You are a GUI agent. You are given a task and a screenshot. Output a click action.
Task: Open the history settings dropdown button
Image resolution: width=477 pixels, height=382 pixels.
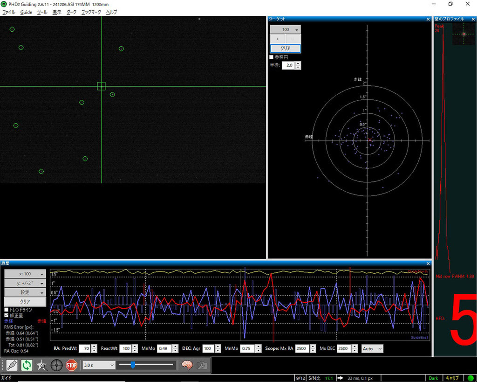[25, 292]
